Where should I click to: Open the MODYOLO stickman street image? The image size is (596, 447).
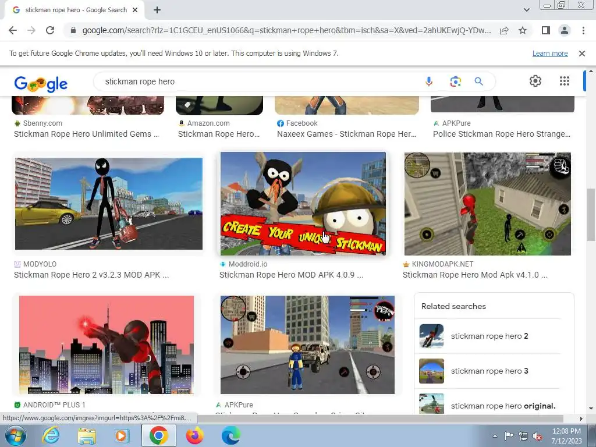coord(109,204)
